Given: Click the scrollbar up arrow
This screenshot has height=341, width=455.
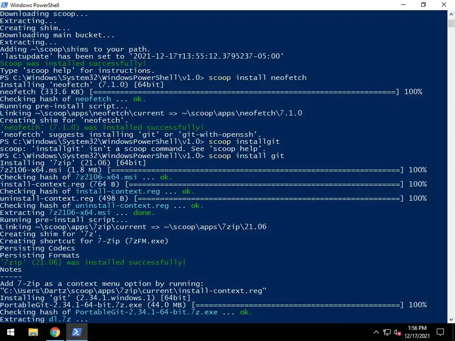Looking at the screenshot, I should click(451, 14).
